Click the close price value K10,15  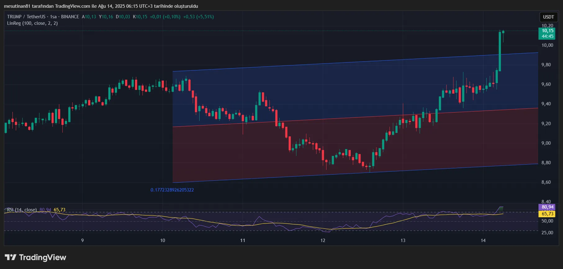click(x=140, y=17)
